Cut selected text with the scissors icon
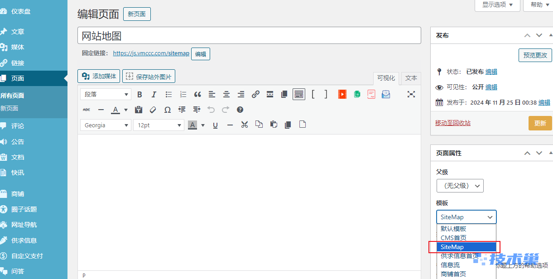The height and width of the screenshot is (279, 553). [x=245, y=125]
